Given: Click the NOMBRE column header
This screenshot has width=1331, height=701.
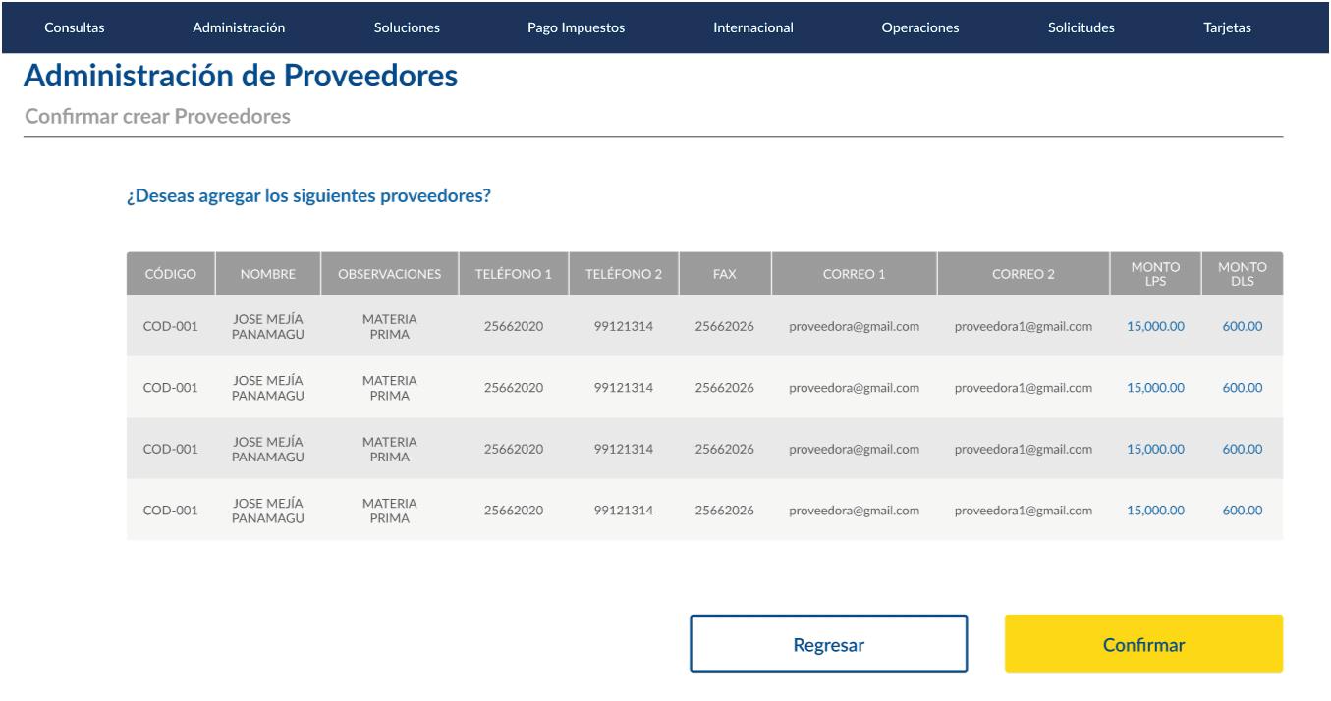Looking at the screenshot, I should pos(268,274).
